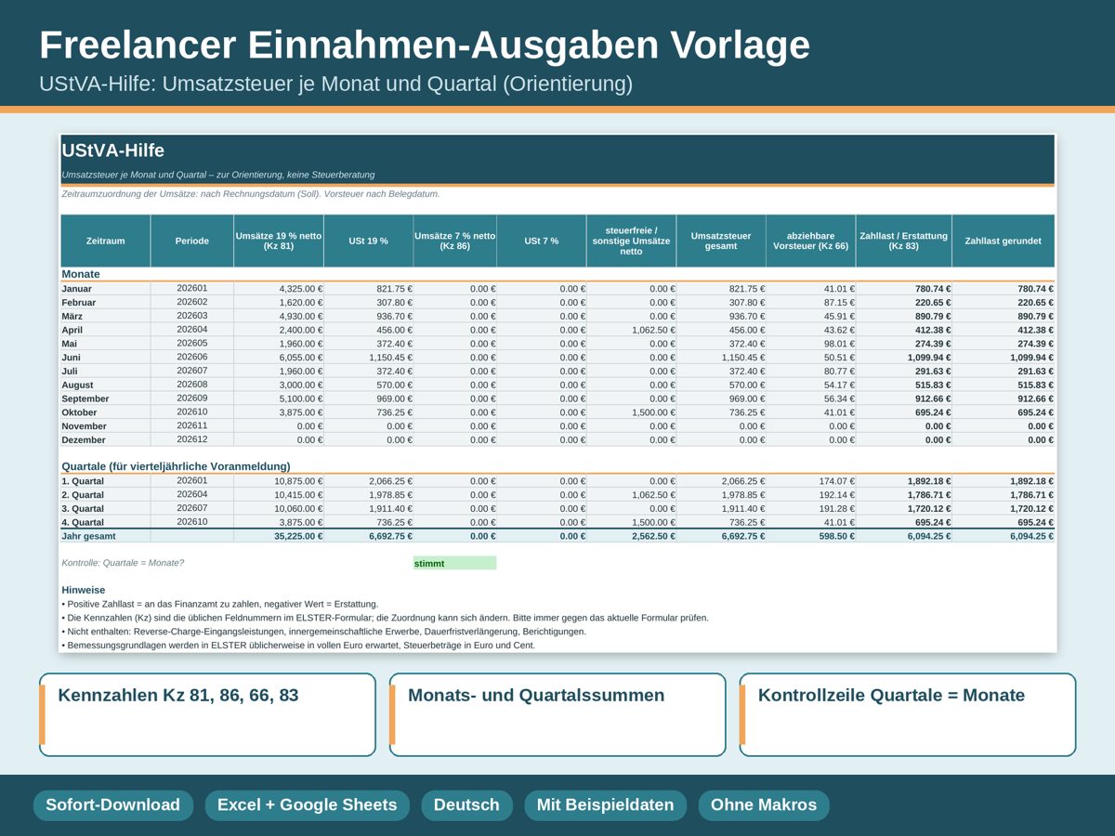The width and height of the screenshot is (1115, 836).
Task: Click the USt 7 % column header
Action: coord(542,241)
